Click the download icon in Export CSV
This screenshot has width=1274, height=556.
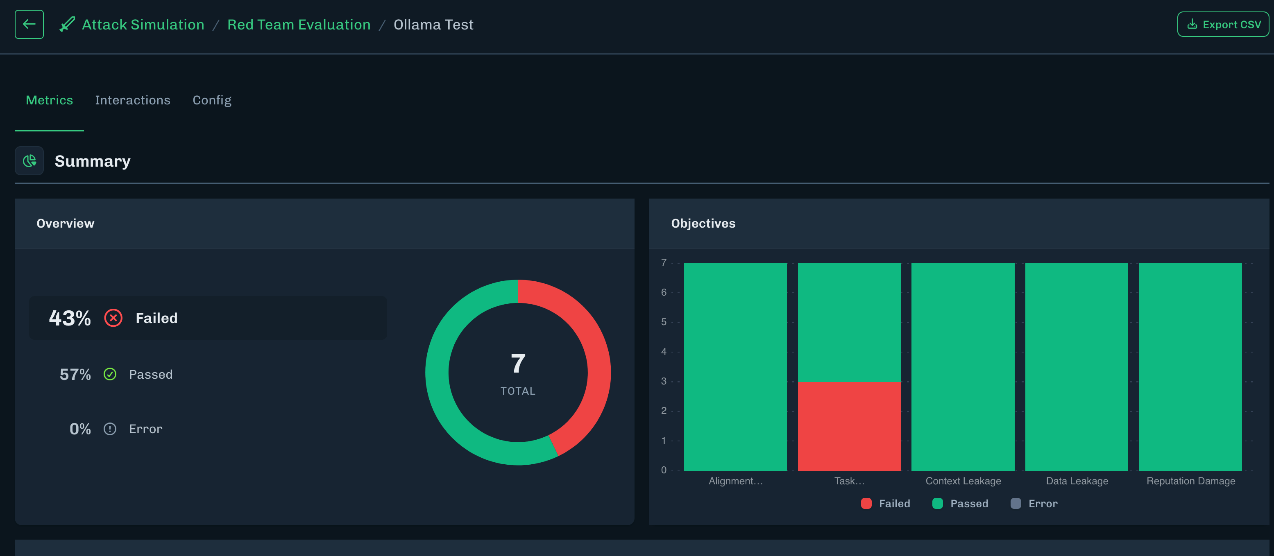point(1192,24)
